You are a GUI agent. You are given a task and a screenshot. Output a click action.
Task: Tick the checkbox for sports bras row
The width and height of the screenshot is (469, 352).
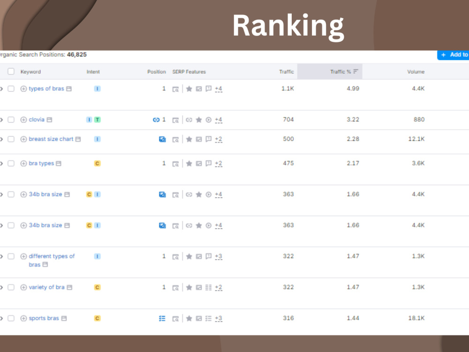[x=11, y=319]
